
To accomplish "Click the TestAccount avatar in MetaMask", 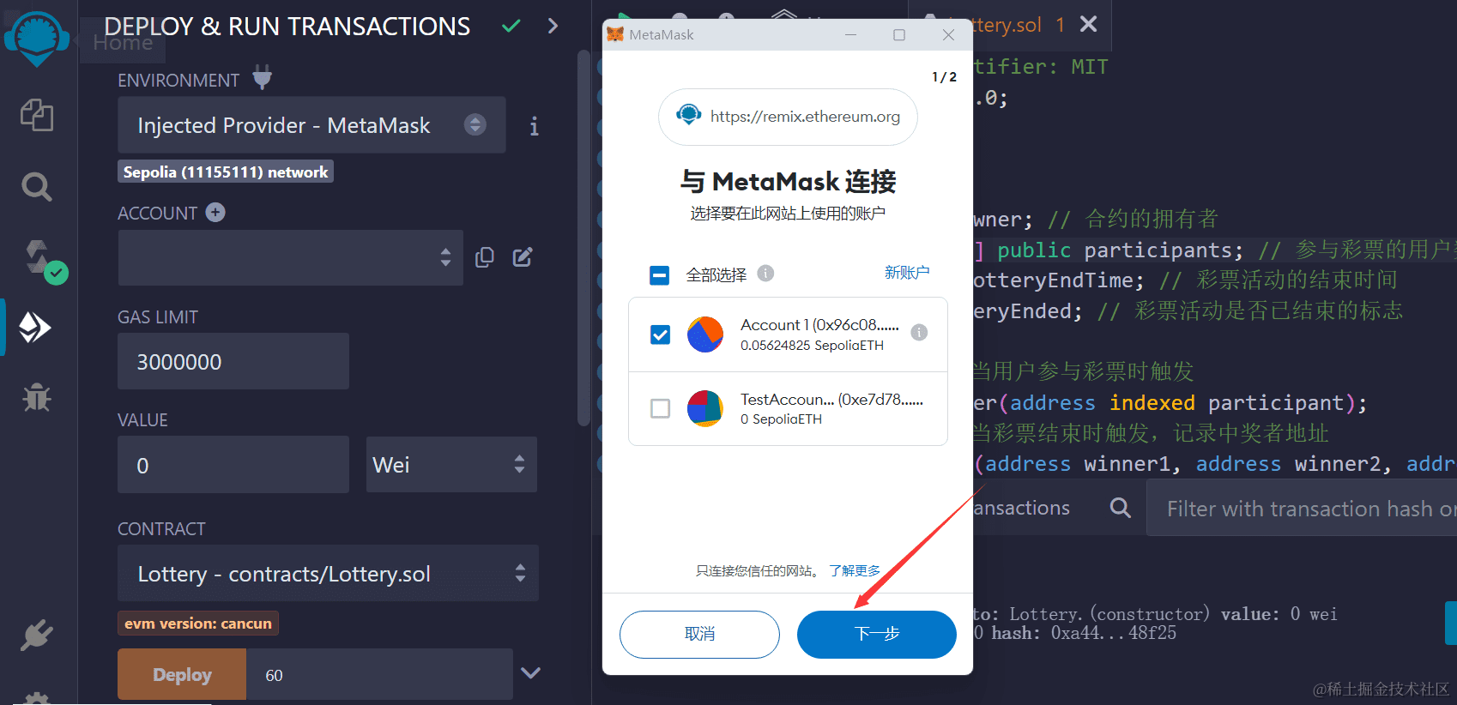I will click(705, 408).
